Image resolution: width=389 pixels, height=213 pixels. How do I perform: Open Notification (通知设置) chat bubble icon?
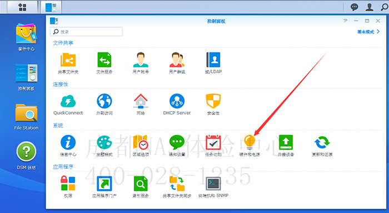tap(177, 142)
